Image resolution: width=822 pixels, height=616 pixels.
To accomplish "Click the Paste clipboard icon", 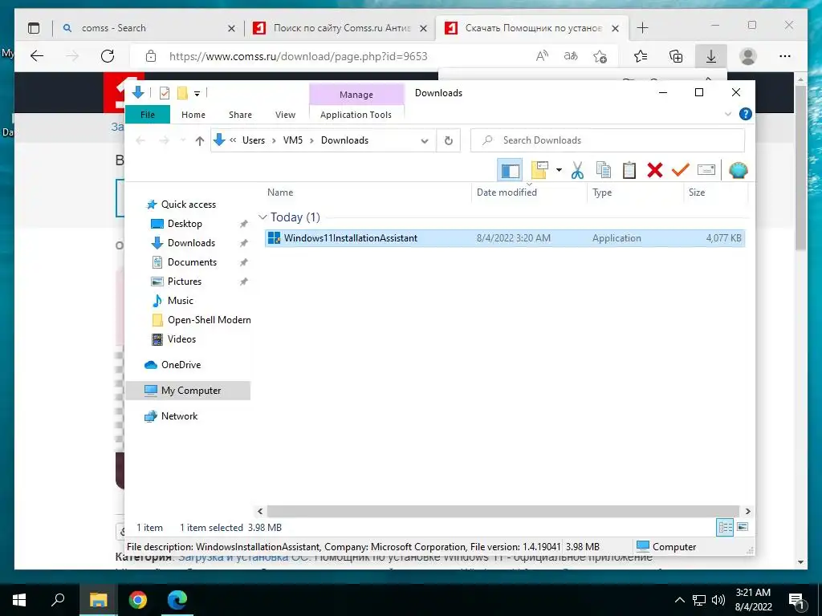I will click(629, 170).
